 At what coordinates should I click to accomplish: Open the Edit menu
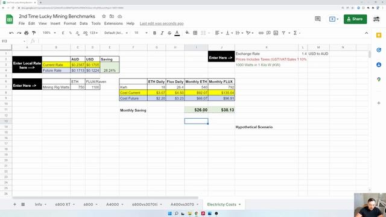click(31, 24)
